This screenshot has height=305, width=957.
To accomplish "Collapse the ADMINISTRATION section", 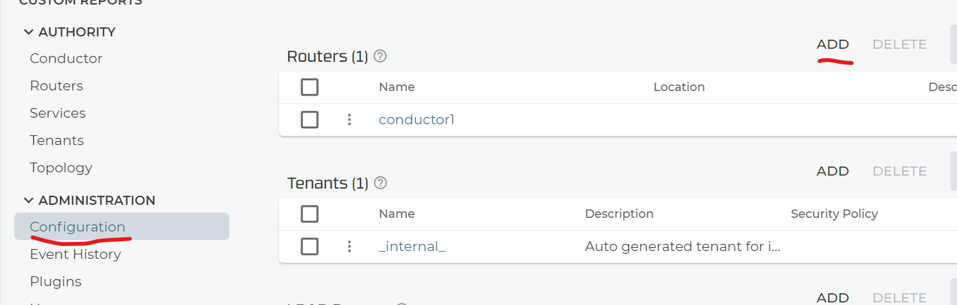I will click(x=29, y=200).
